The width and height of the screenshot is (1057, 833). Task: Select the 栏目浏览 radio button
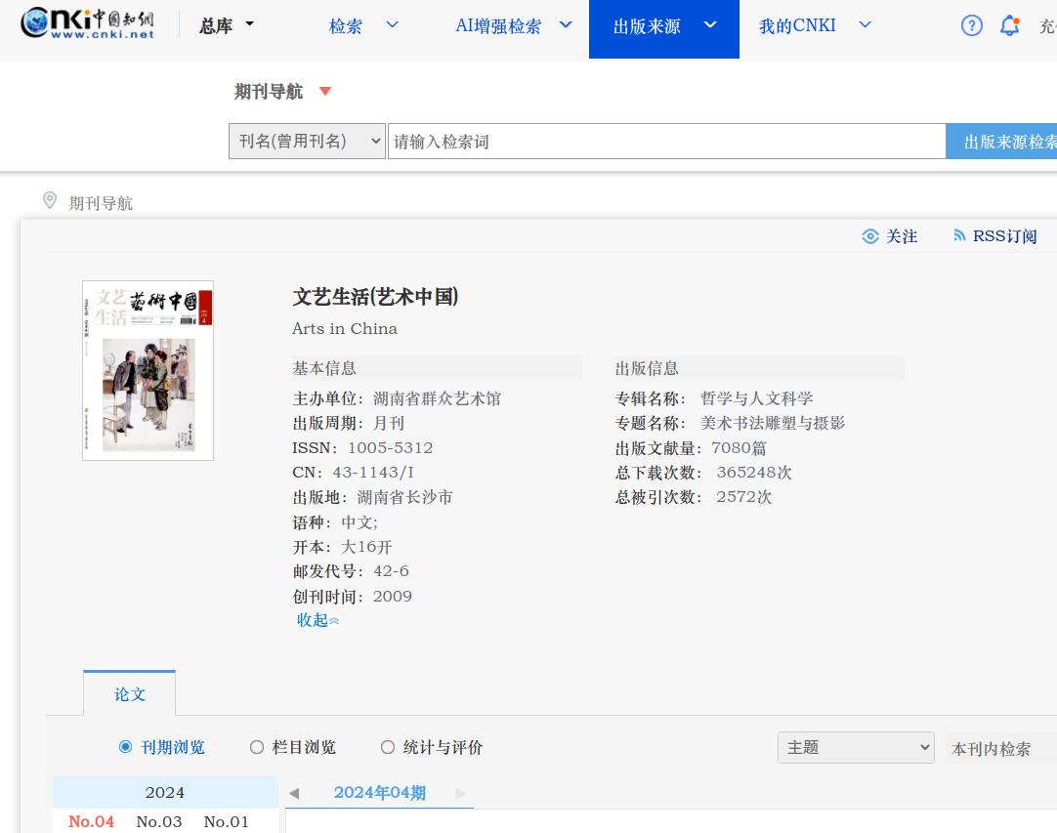click(257, 747)
